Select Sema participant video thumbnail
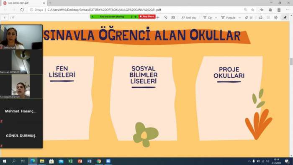This screenshot has width=293, height=165. 21,37
